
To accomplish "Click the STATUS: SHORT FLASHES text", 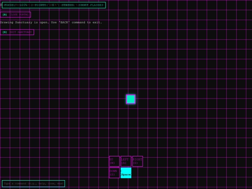I will (83, 5).
